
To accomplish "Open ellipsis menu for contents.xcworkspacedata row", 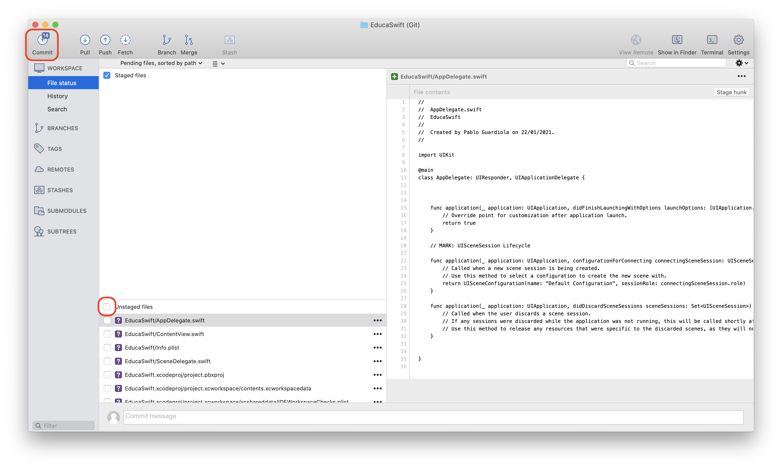I will [x=377, y=388].
